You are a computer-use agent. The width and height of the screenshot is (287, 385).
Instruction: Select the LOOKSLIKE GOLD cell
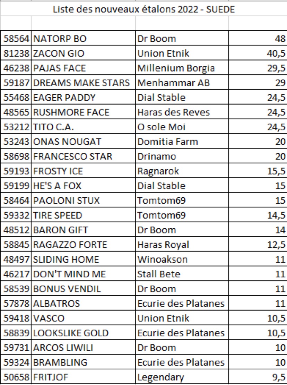coord(83,333)
